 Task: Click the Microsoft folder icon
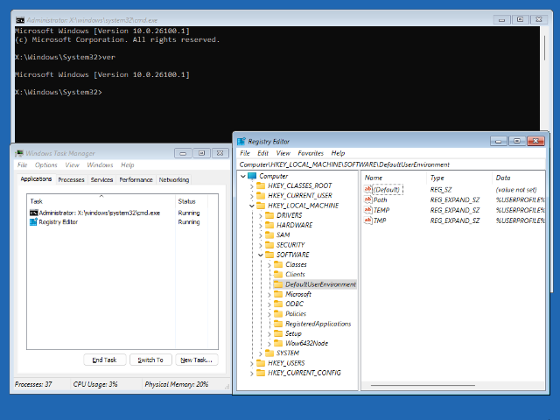pos(278,294)
